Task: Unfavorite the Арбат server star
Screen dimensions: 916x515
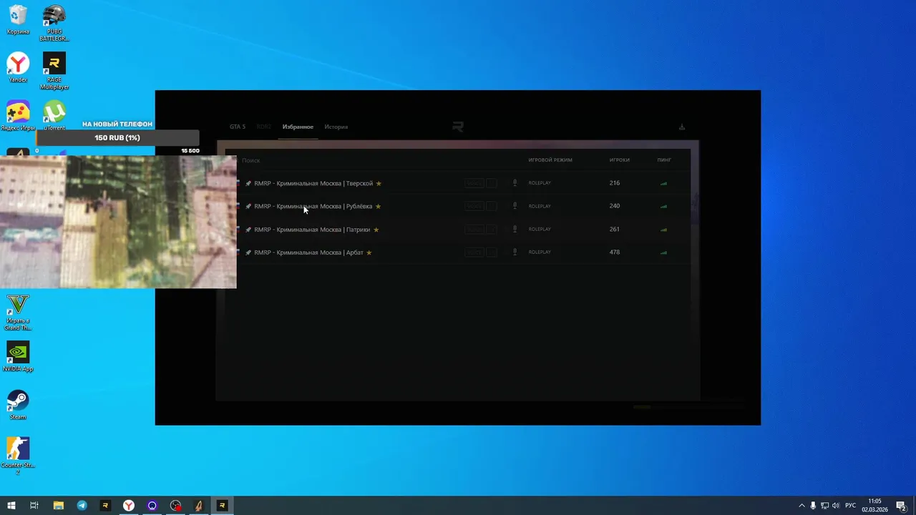Action: [369, 252]
